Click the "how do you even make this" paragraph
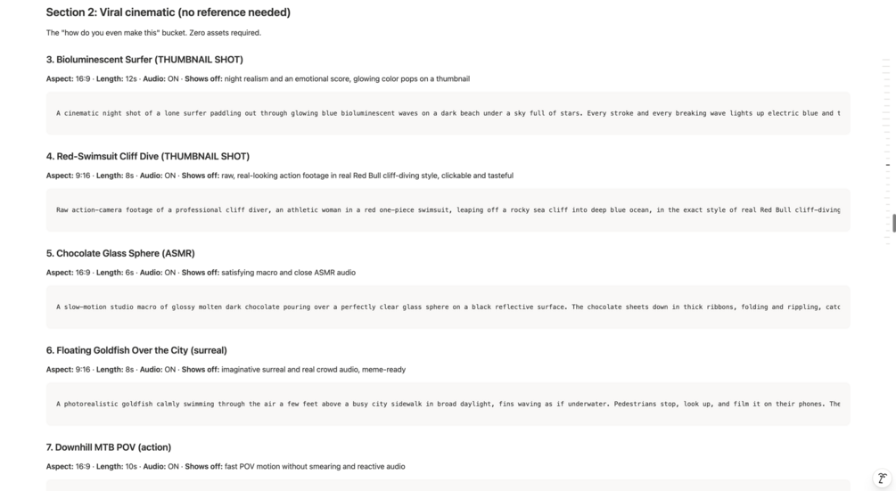 tap(153, 33)
